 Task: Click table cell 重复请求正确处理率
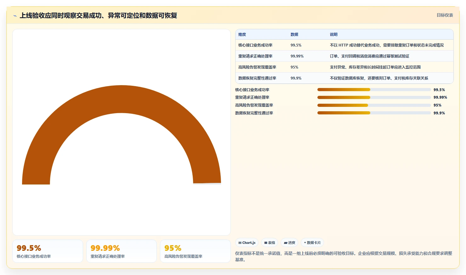tap(255, 56)
